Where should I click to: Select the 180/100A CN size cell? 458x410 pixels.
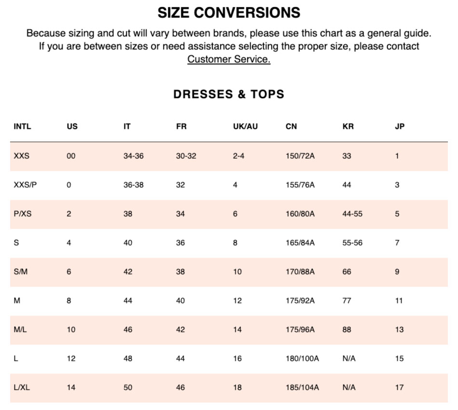pos(302,358)
